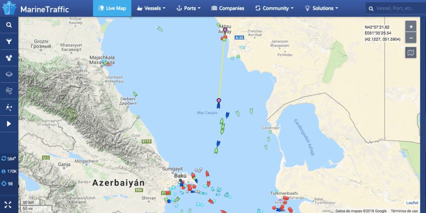Open the Community dropdown menu
The width and height of the screenshot is (426, 213).
coord(274,8)
